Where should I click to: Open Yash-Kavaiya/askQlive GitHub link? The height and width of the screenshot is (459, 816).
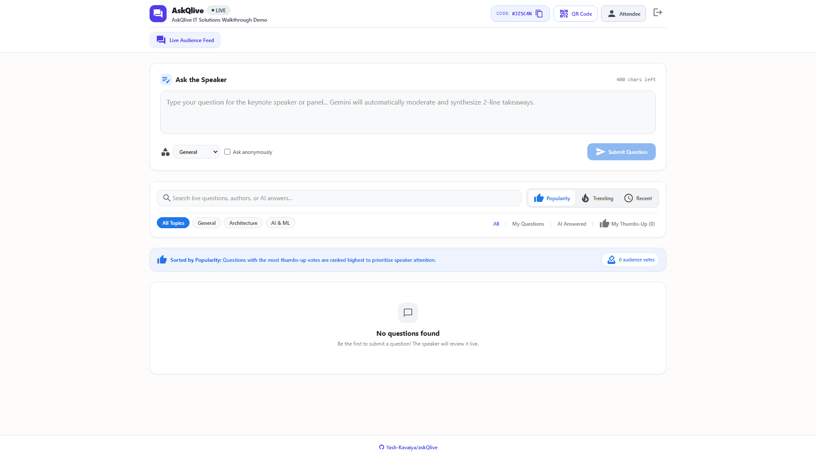click(408, 447)
